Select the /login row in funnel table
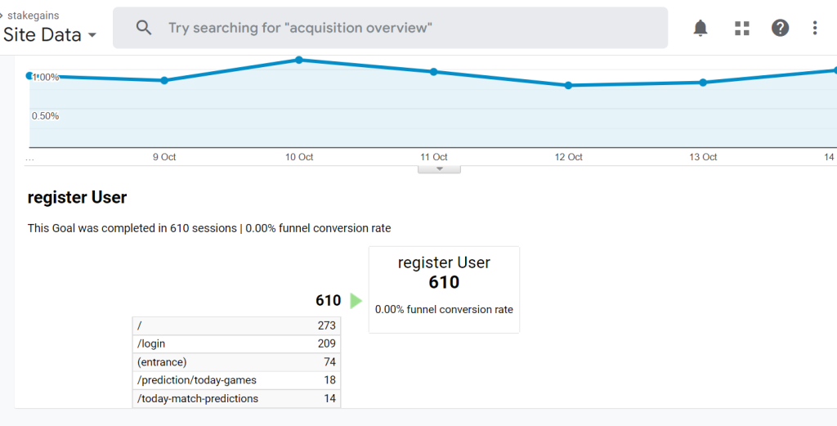Image resolution: width=837 pixels, height=426 pixels. [x=236, y=344]
